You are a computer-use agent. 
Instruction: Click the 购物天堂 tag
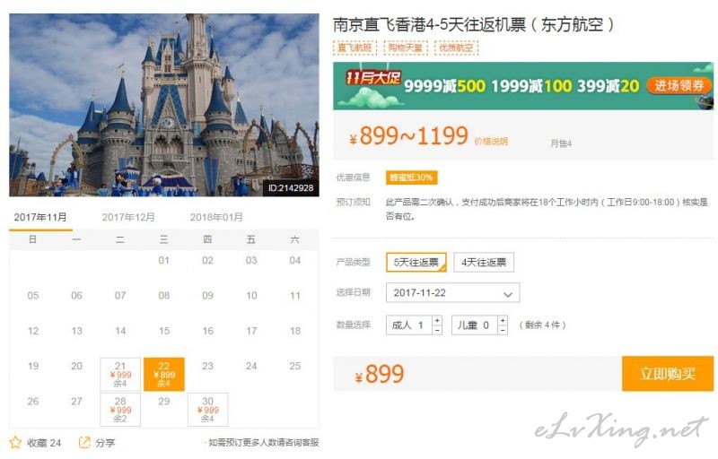(x=406, y=48)
